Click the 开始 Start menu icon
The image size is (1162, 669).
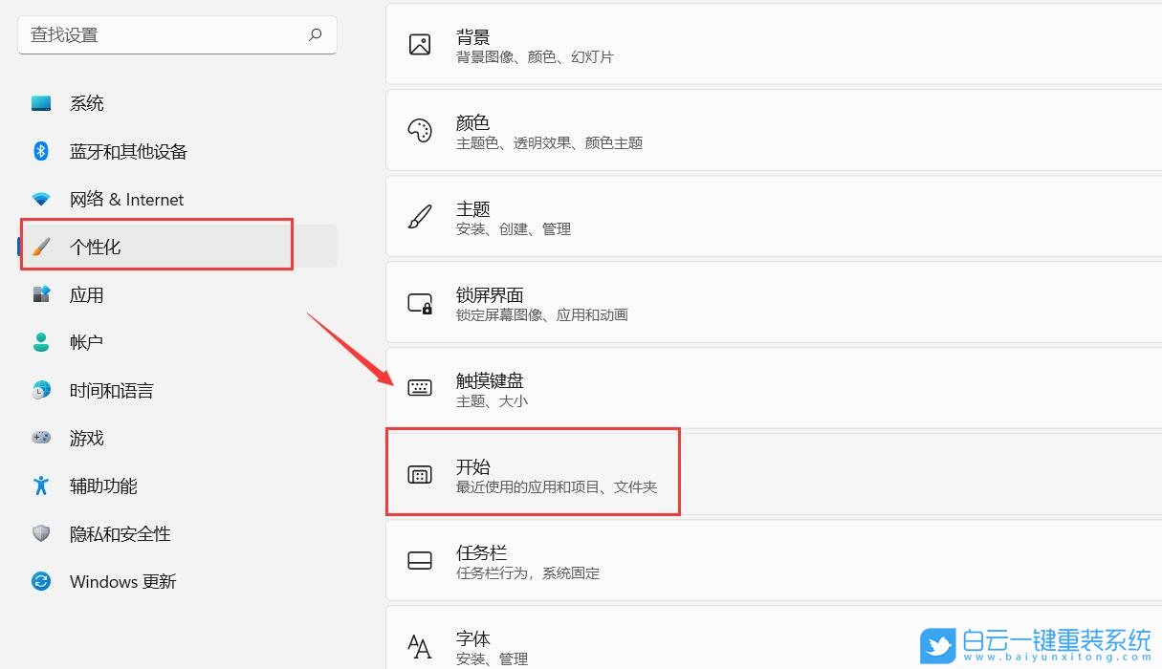[420, 471]
